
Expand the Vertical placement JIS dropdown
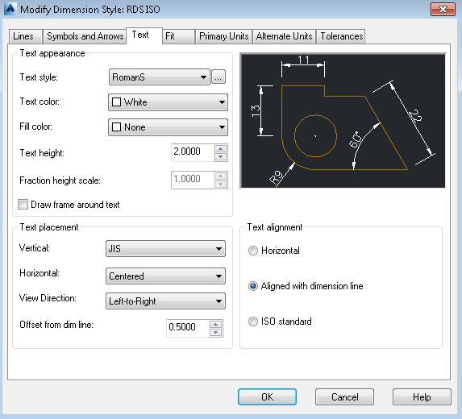pos(165,249)
